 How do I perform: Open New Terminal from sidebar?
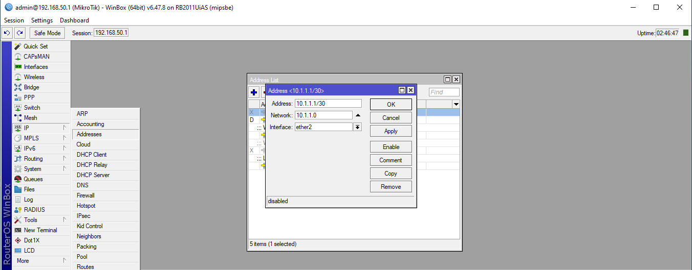41,230
